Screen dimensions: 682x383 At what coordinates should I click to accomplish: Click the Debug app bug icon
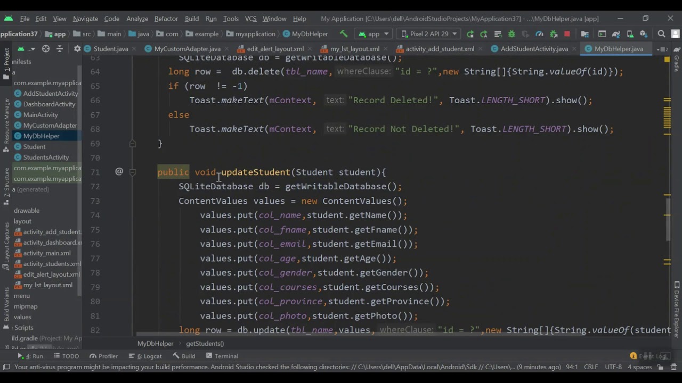511,34
